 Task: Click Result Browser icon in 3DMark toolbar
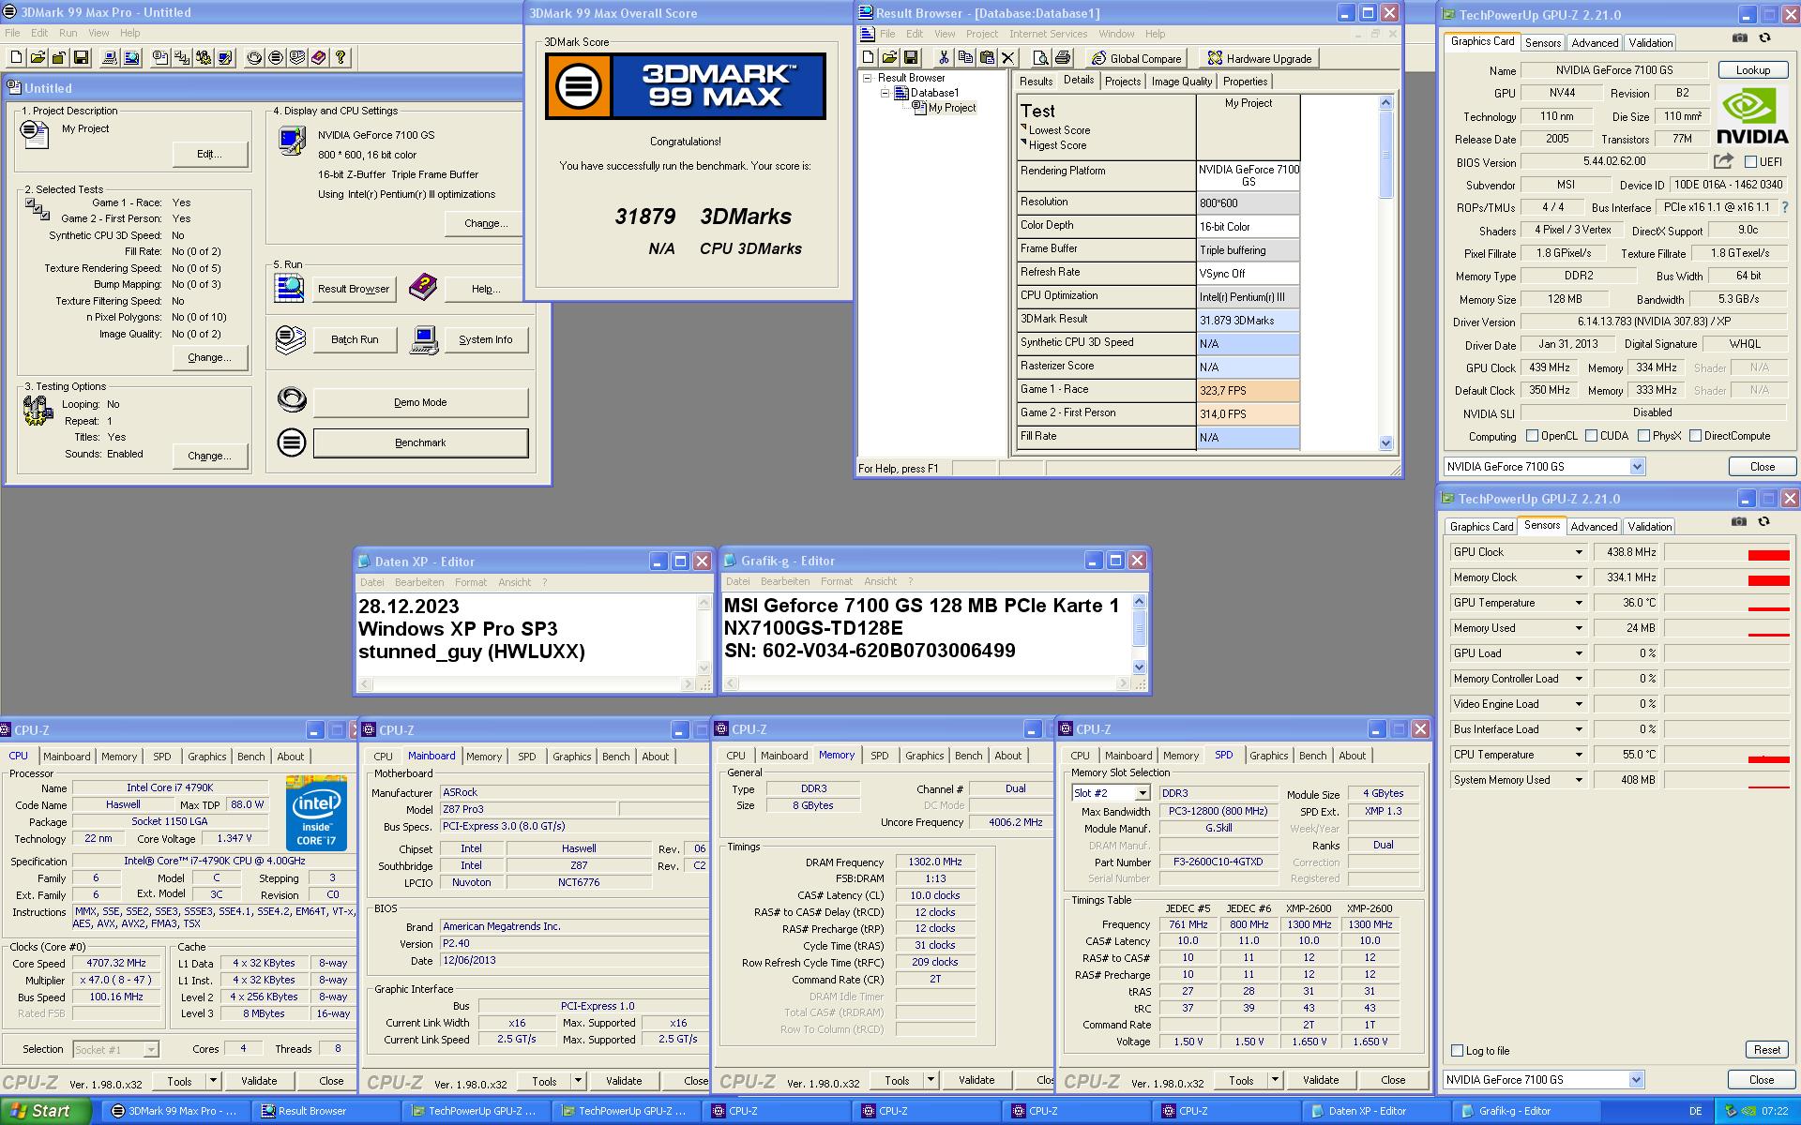click(131, 58)
